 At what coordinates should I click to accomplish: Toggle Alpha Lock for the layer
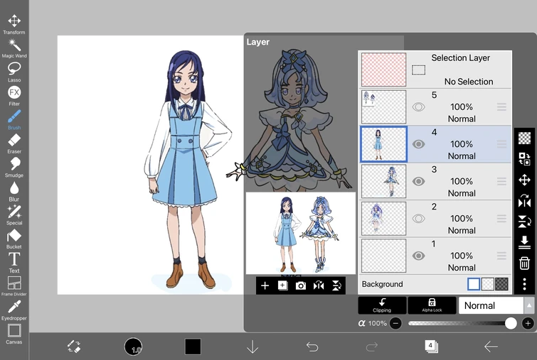tap(432, 305)
